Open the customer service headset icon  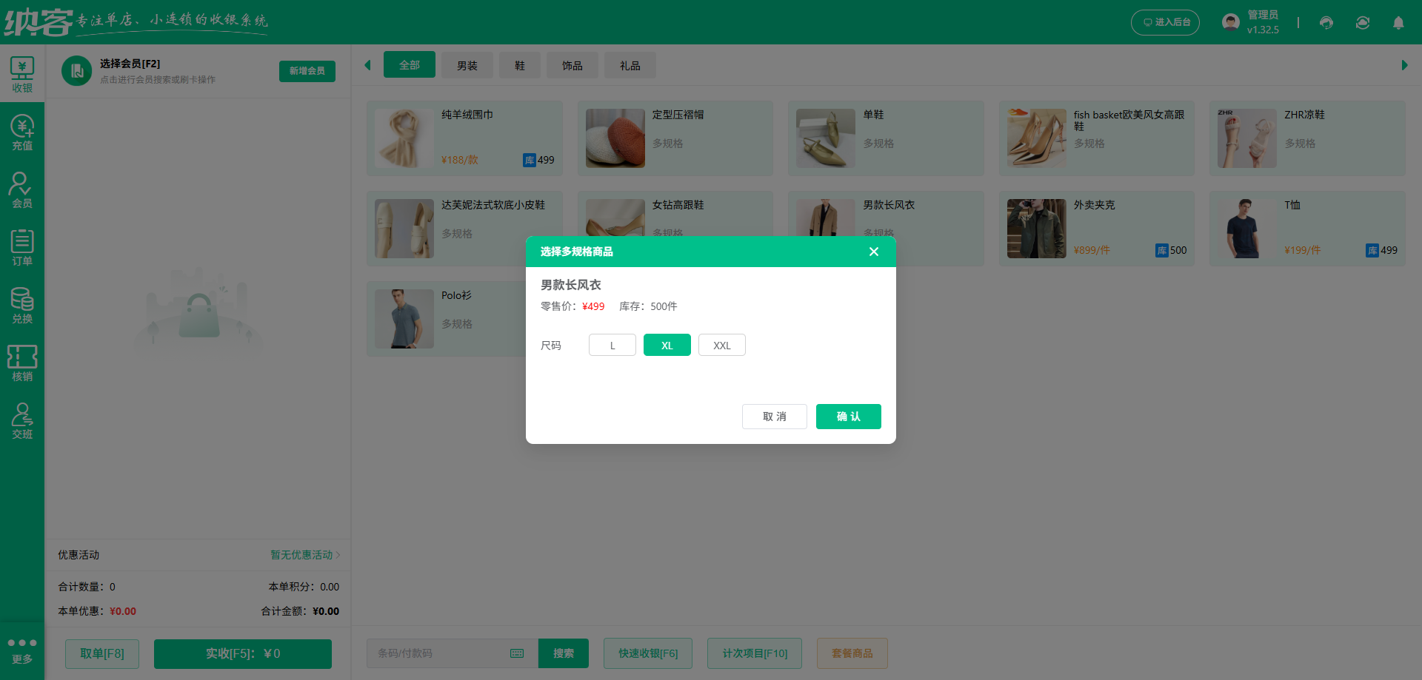point(1326,23)
